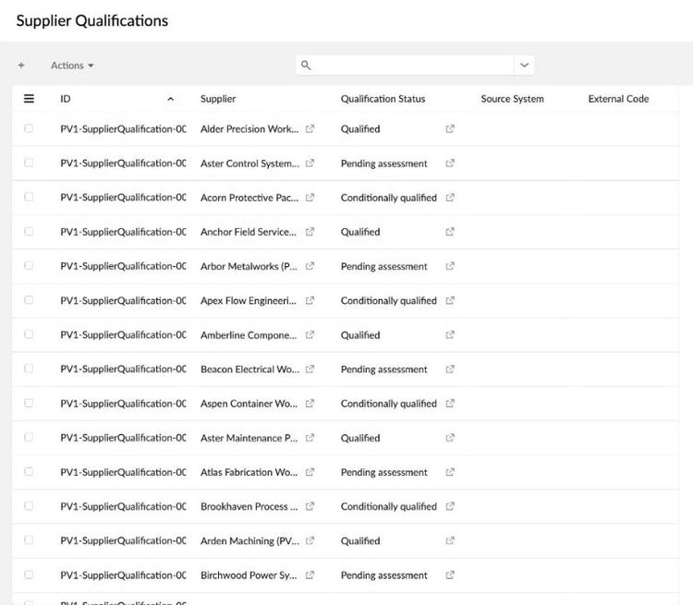693x605 pixels.
Task: Select the Atlas Fabrication Wo row checkbox
Action: click(x=29, y=471)
